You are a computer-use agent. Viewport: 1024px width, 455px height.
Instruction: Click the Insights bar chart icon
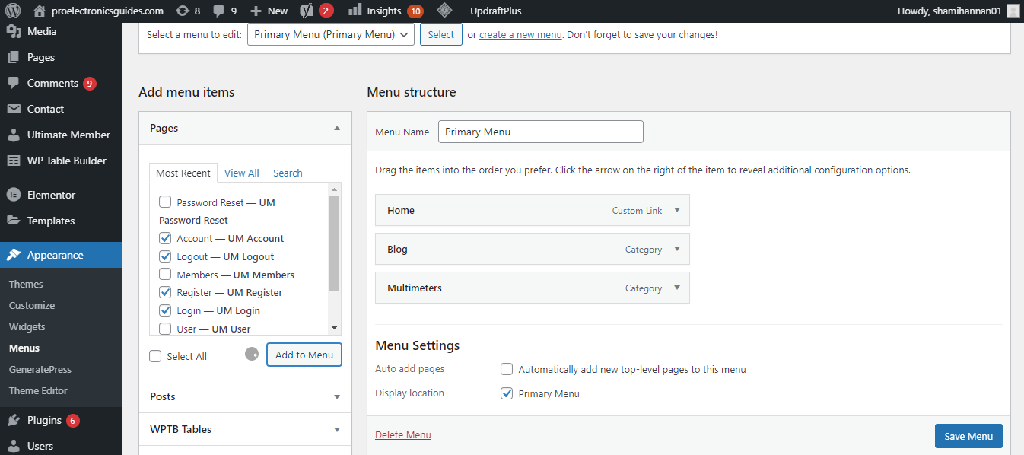(x=355, y=11)
